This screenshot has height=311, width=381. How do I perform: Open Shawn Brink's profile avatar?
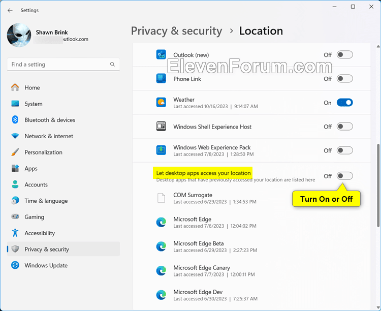[19, 35]
